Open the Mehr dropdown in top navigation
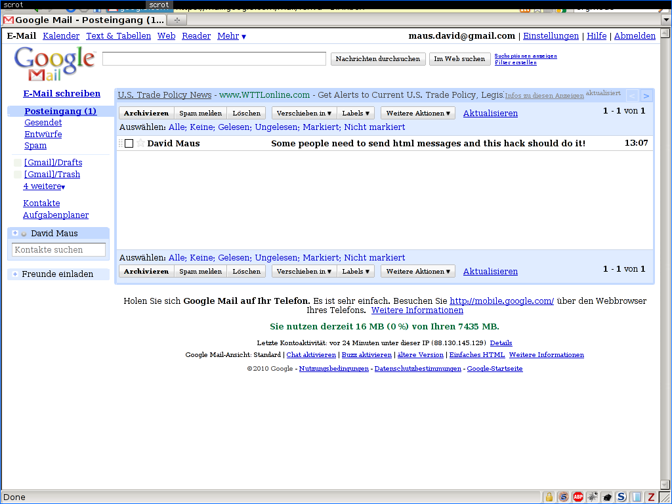This screenshot has width=672, height=504. [x=232, y=36]
